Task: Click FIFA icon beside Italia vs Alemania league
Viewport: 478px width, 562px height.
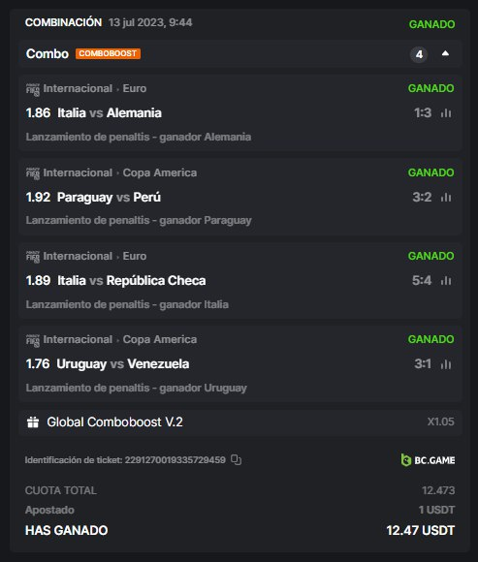Action: pyautogui.click(x=33, y=89)
